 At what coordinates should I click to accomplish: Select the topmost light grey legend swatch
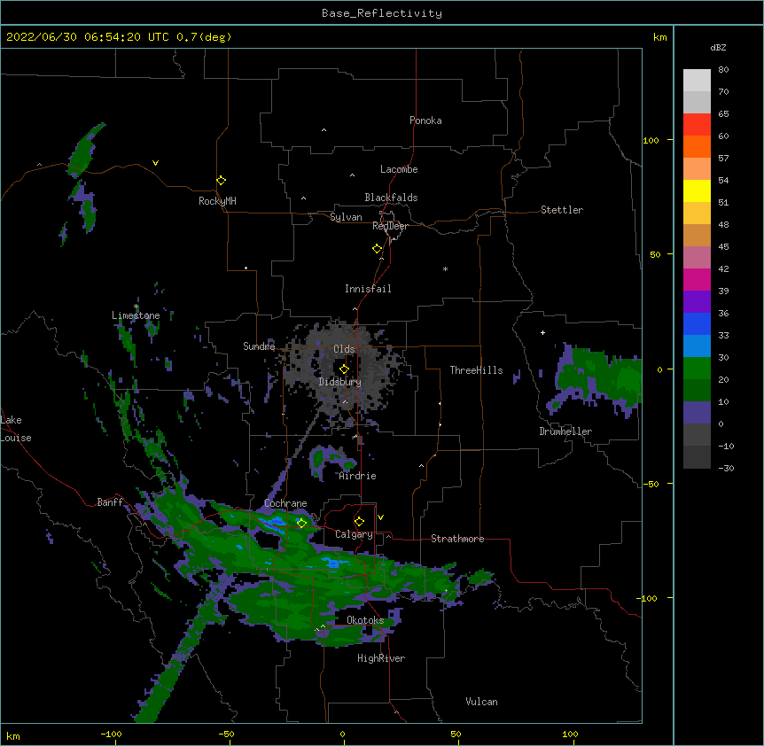point(697,81)
